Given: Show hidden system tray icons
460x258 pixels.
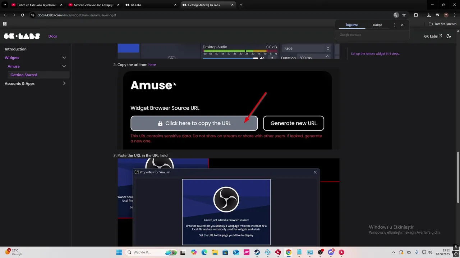Looking at the screenshot, I should [x=394, y=252].
